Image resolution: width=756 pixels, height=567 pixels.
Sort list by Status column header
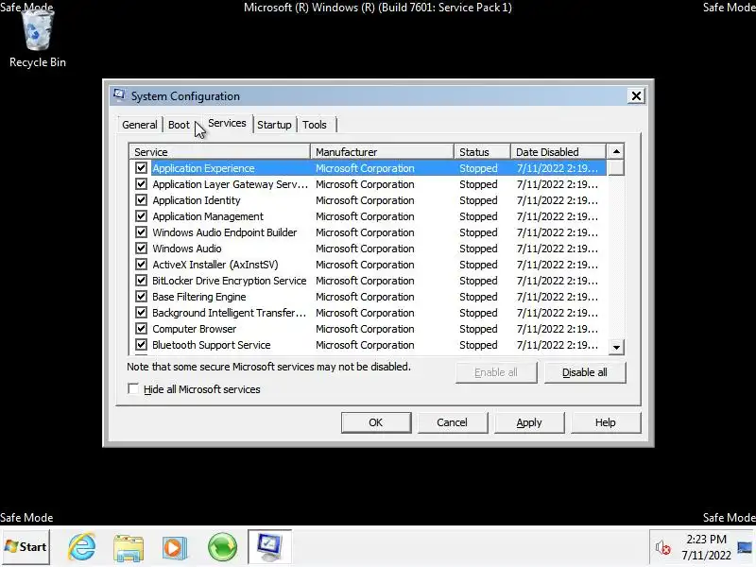point(482,152)
